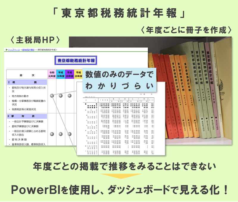Select the 平成28年度 column header

point(78,74)
